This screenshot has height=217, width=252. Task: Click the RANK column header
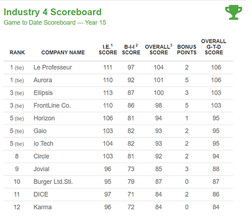[x=17, y=53]
